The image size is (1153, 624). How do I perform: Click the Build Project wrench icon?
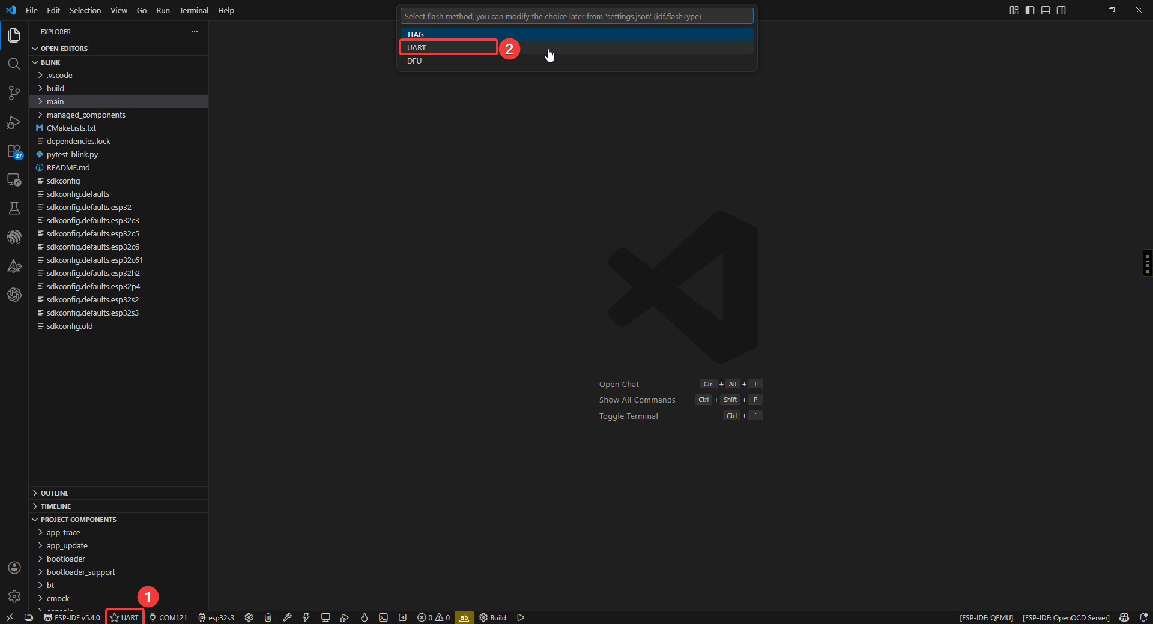[x=288, y=617]
